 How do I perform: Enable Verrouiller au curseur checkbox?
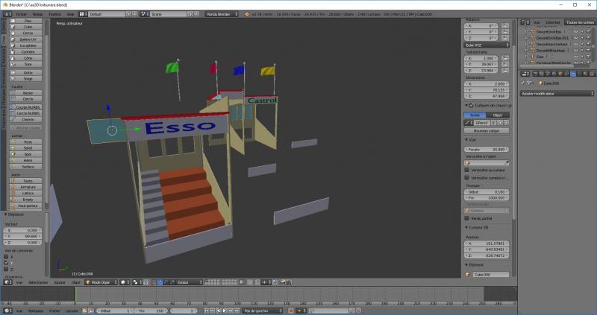tap(467, 170)
